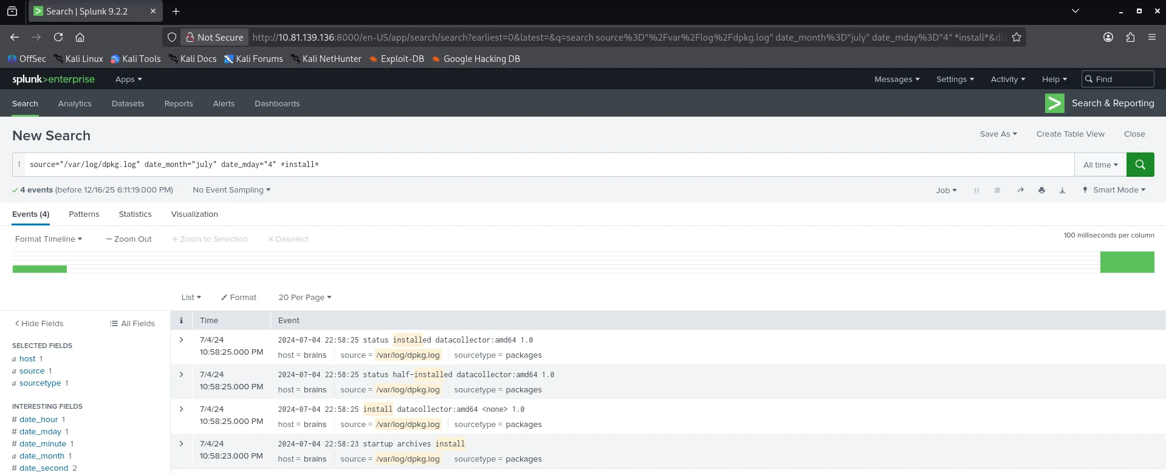Open the All time range picker

(1100, 165)
